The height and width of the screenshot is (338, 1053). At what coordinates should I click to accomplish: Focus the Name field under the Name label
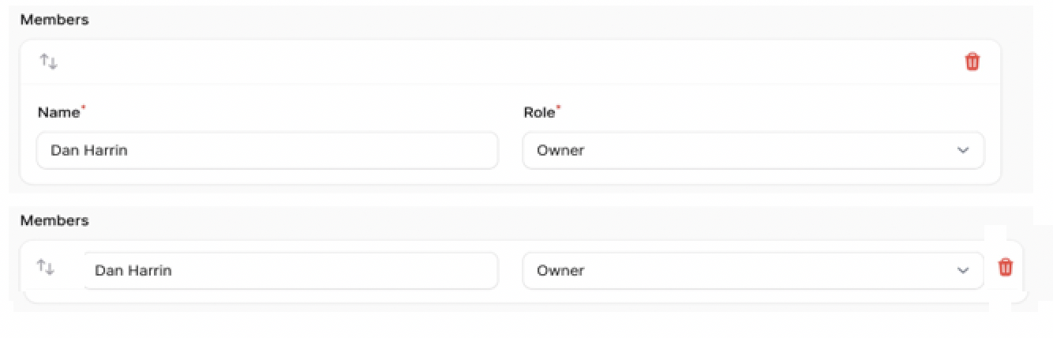[267, 150]
